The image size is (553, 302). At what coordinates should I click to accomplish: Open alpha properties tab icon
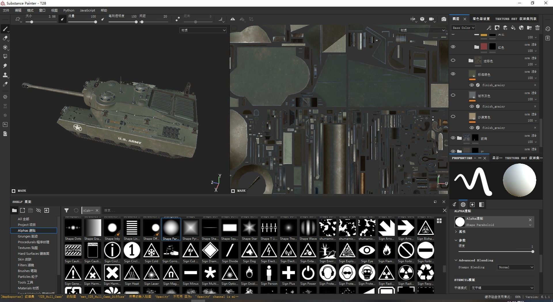pos(463,205)
